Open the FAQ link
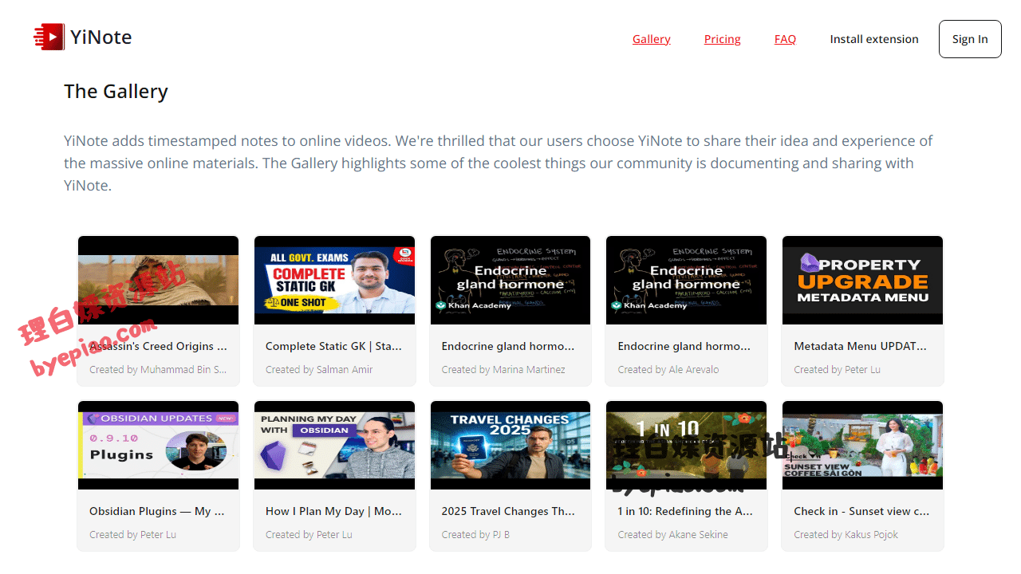The height and width of the screenshot is (574, 1021). pos(785,39)
